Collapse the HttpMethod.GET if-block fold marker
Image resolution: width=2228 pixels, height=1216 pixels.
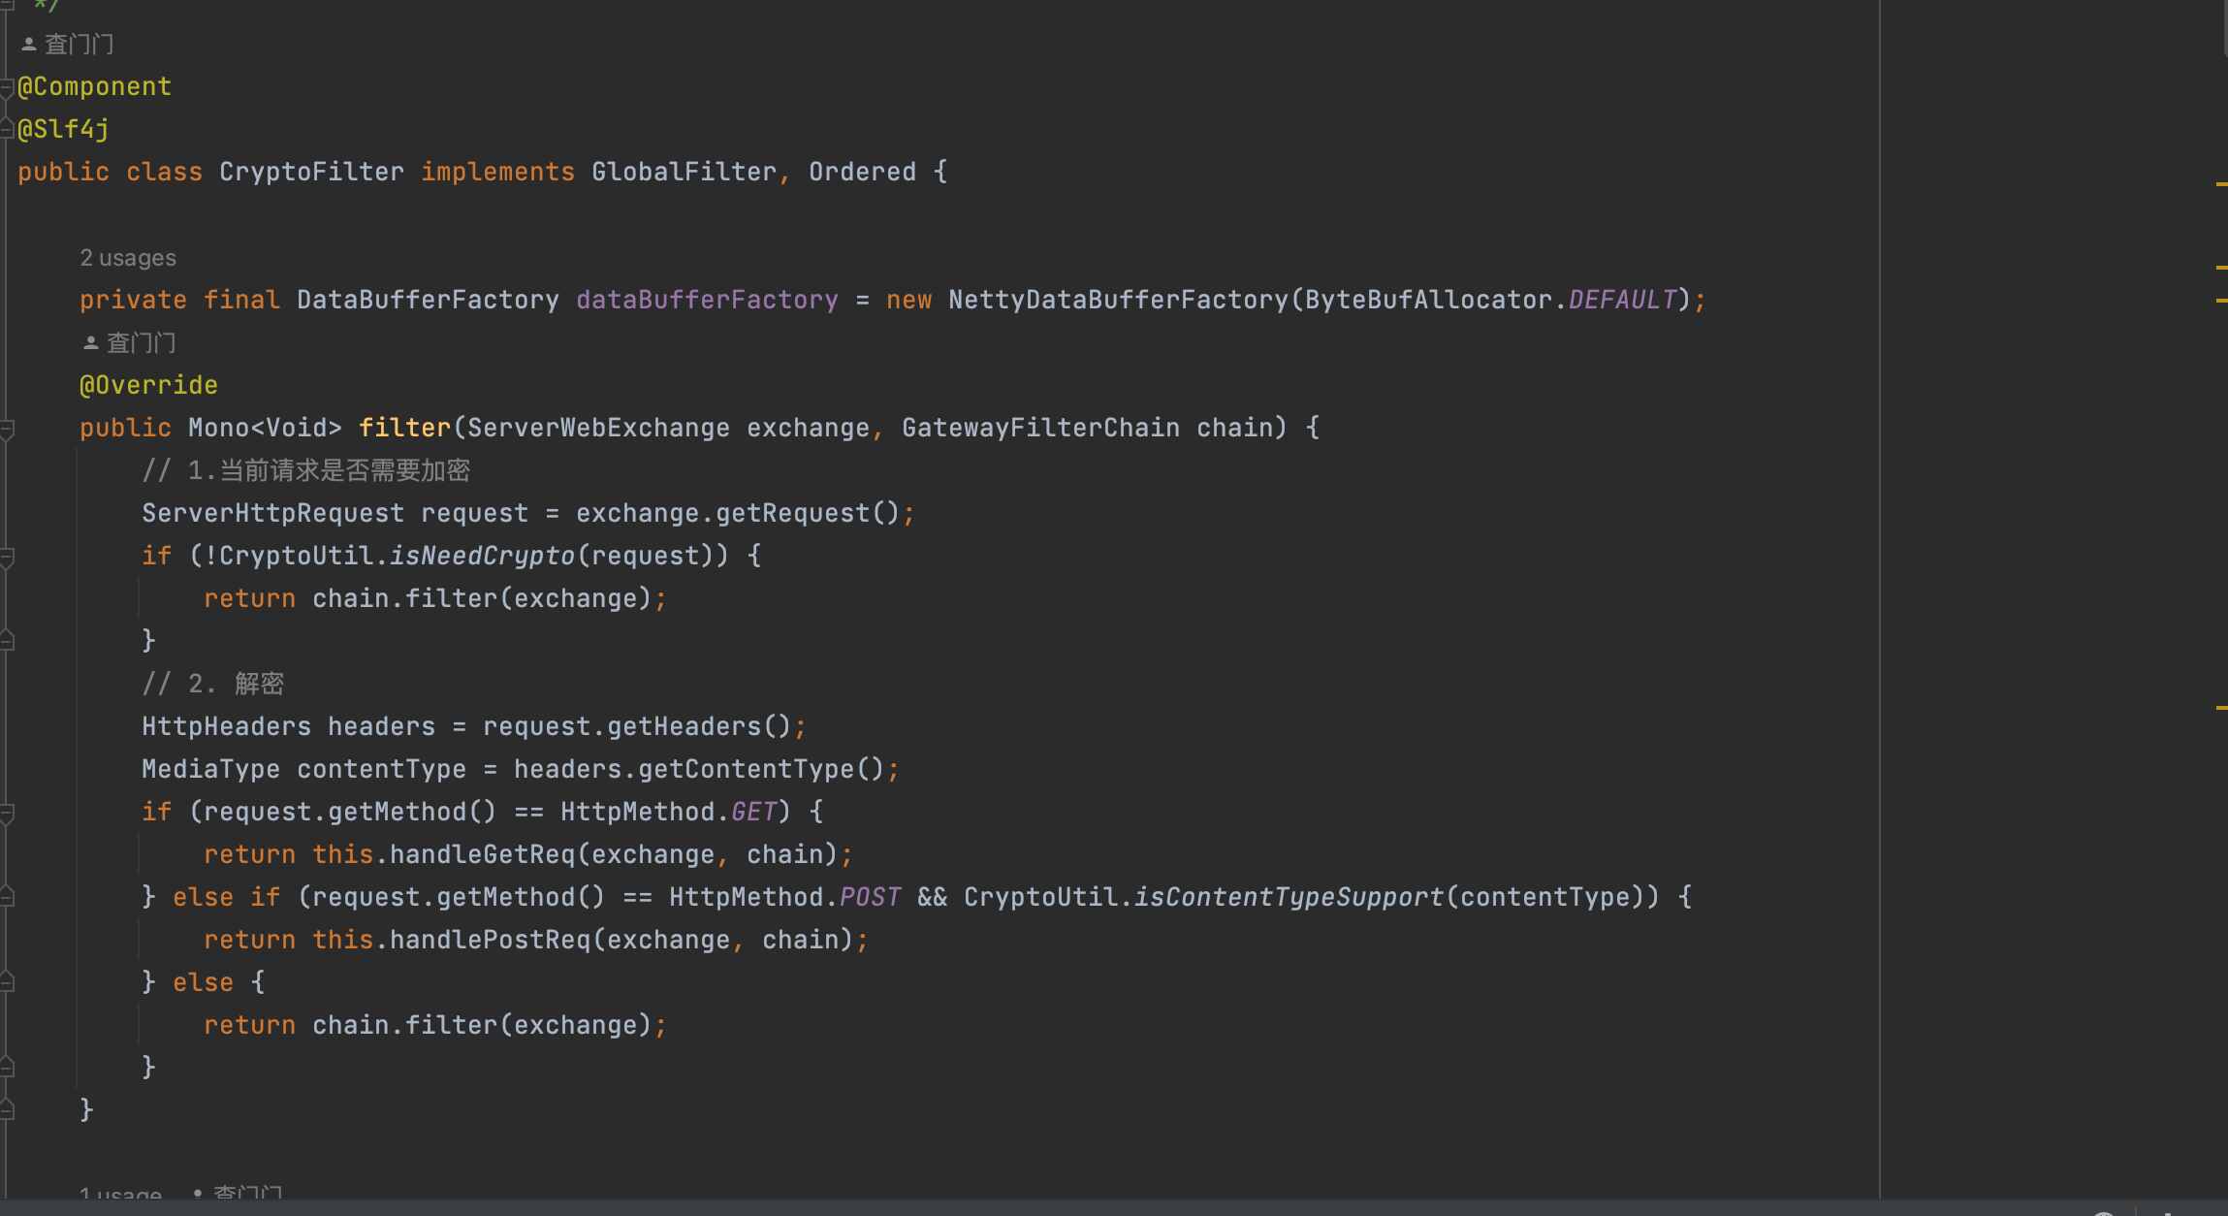pyautogui.click(x=7, y=812)
